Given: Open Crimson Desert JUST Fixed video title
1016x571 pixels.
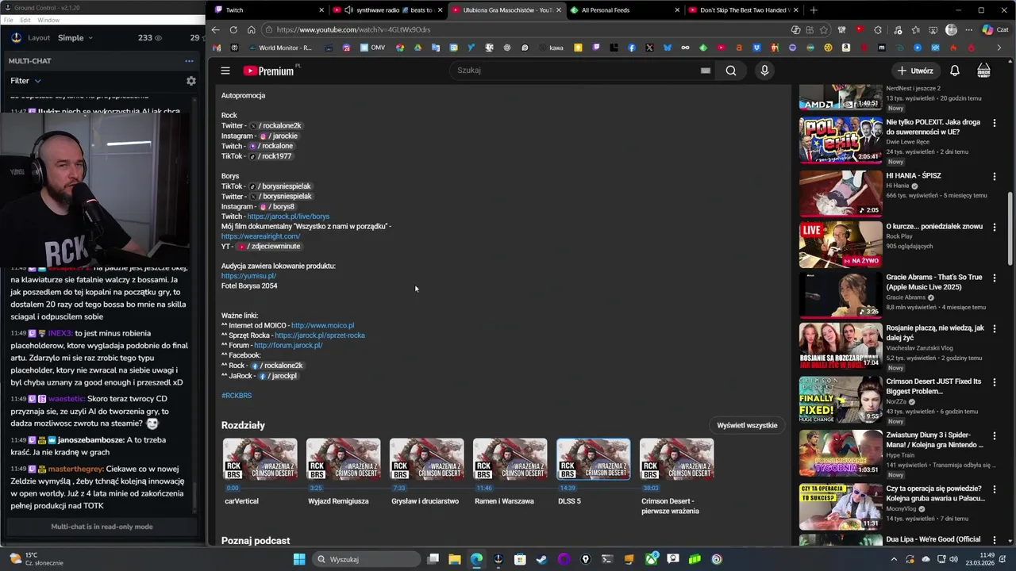Looking at the screenshot, I should [933, 386].
